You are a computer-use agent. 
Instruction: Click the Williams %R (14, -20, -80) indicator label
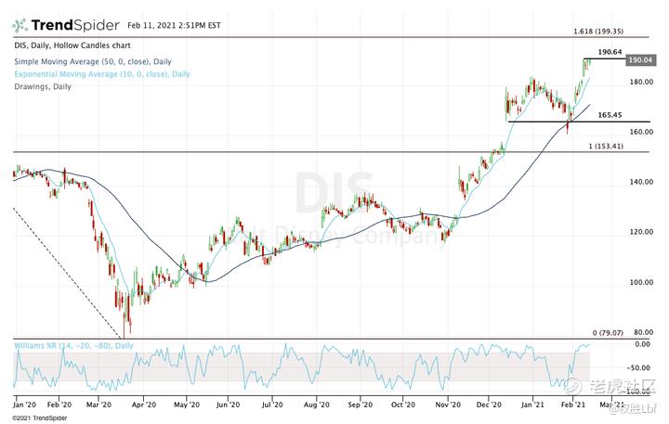click(x=73, y=345)
